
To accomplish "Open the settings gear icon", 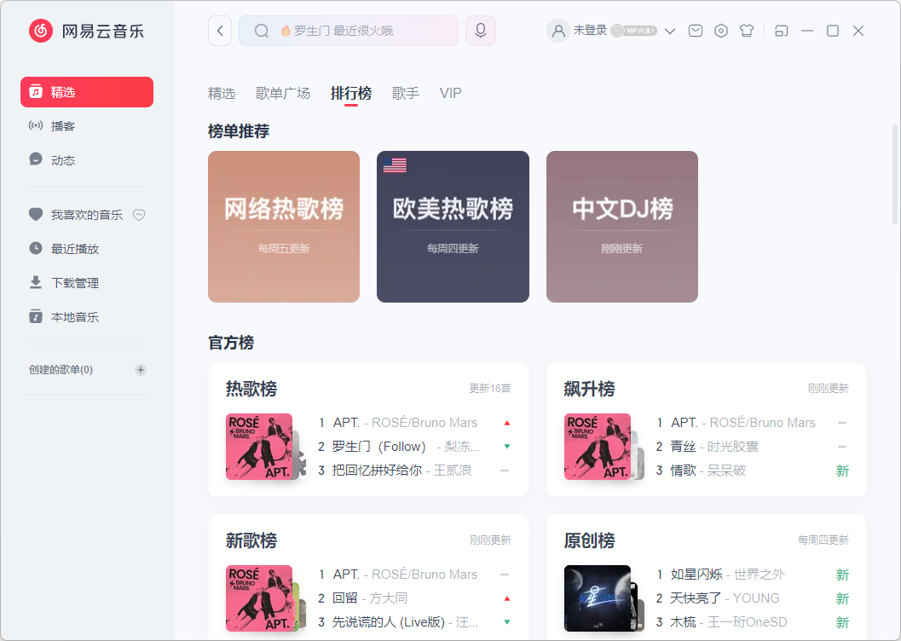I will (x=720, y=30).
